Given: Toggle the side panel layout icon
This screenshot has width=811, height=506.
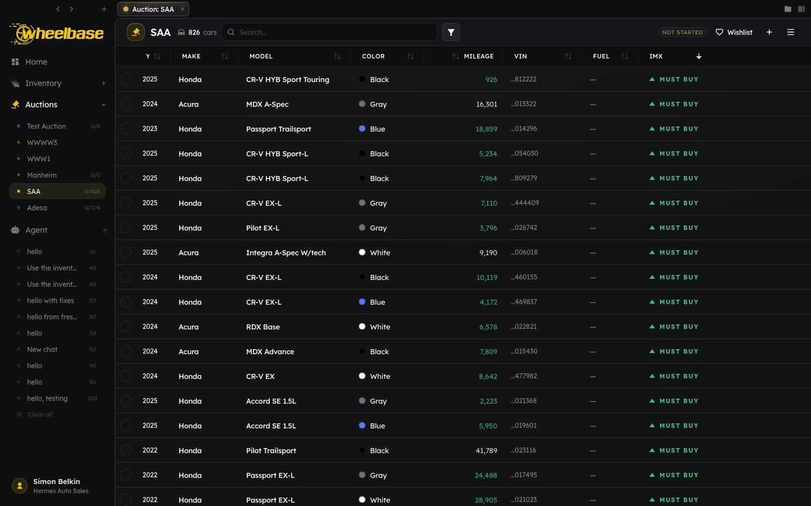Looking at the screenshot, I should point(801,9).
